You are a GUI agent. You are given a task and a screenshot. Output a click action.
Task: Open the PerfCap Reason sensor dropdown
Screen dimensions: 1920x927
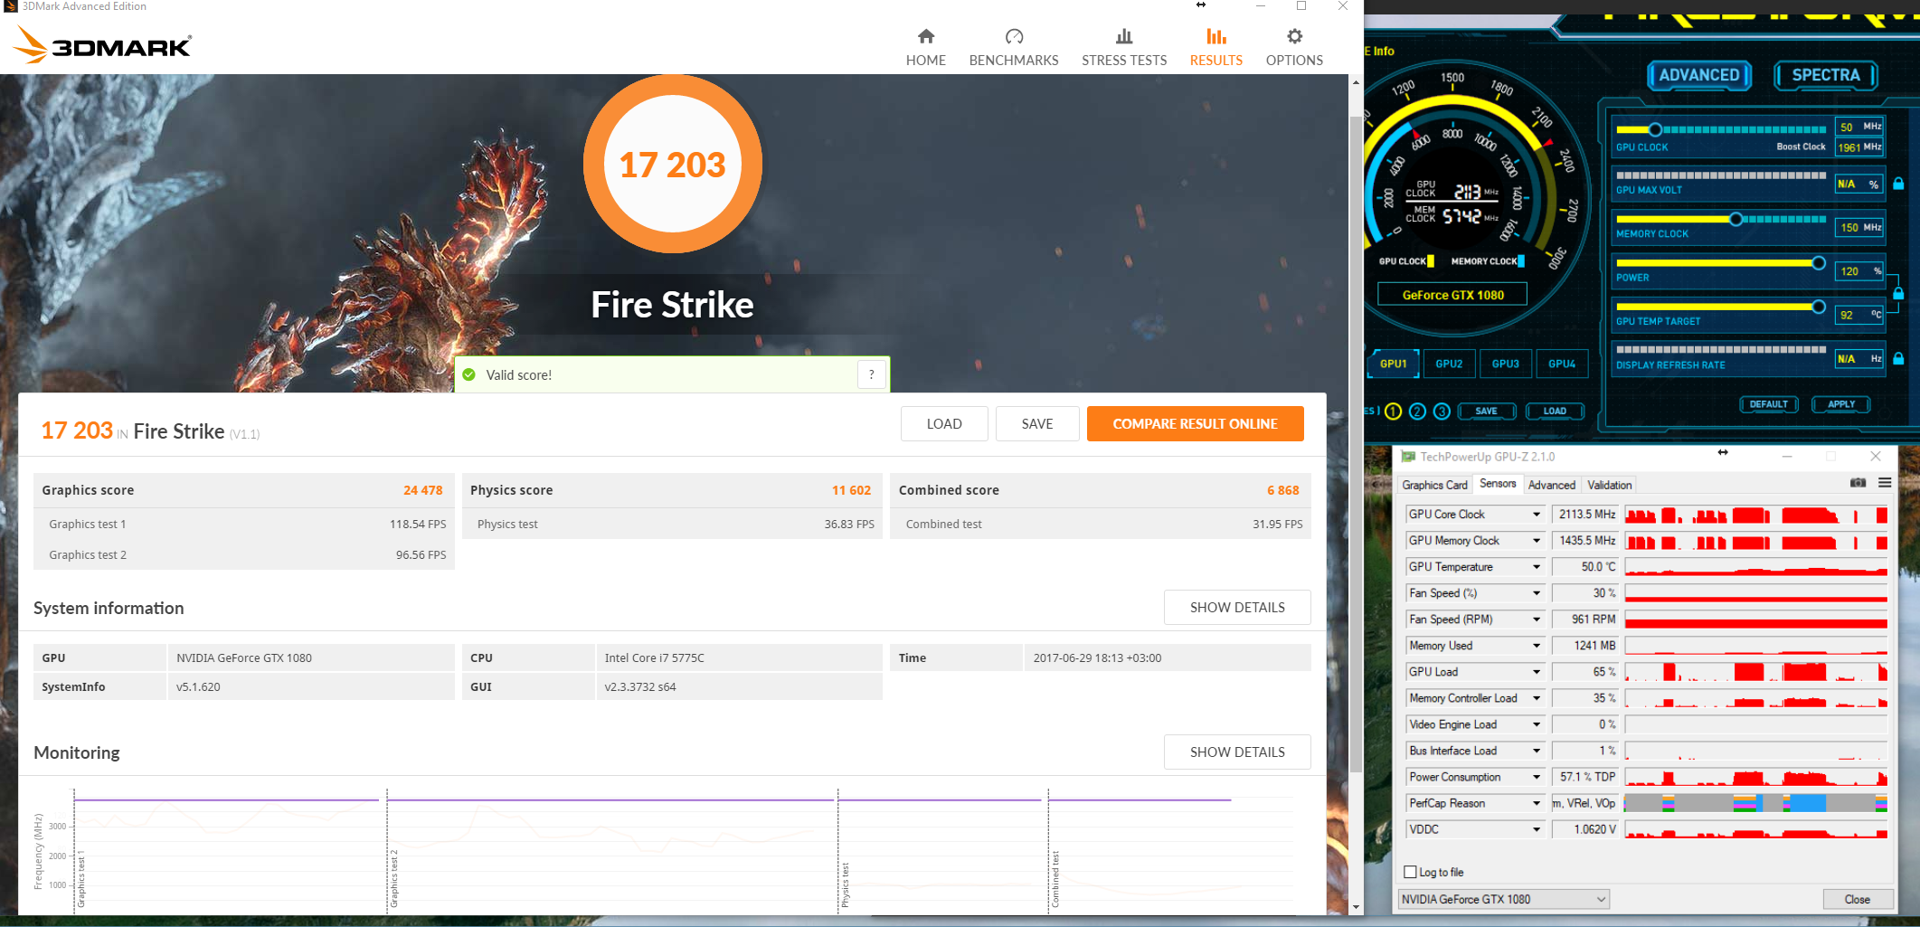point(1536,803)
